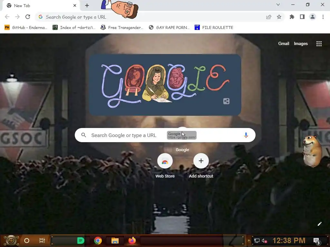Click the Add shortcut button
The height and width of the screenshot is (247, 330).
201,166
